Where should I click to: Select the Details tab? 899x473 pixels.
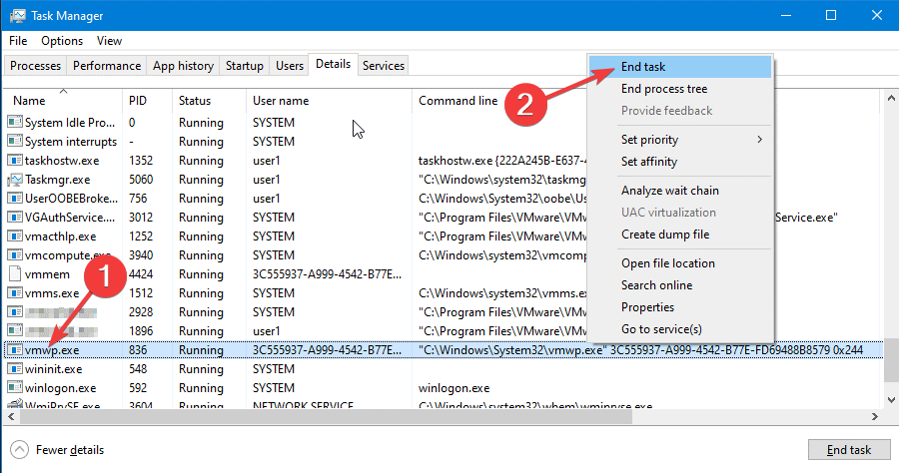click(x=333, y=64)
